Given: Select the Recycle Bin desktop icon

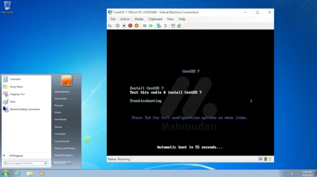Looking at the screenshot, I should [7, 7].
